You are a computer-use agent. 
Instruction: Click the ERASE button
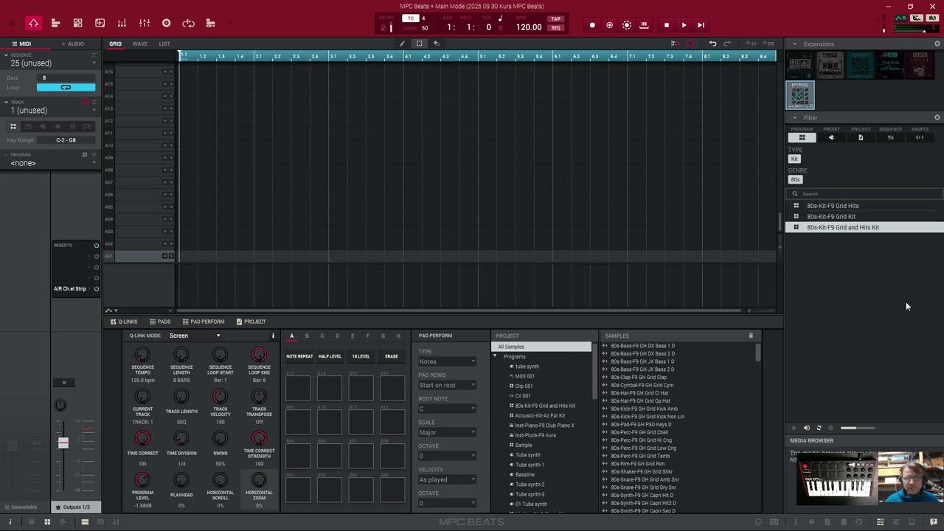point(391,356)
